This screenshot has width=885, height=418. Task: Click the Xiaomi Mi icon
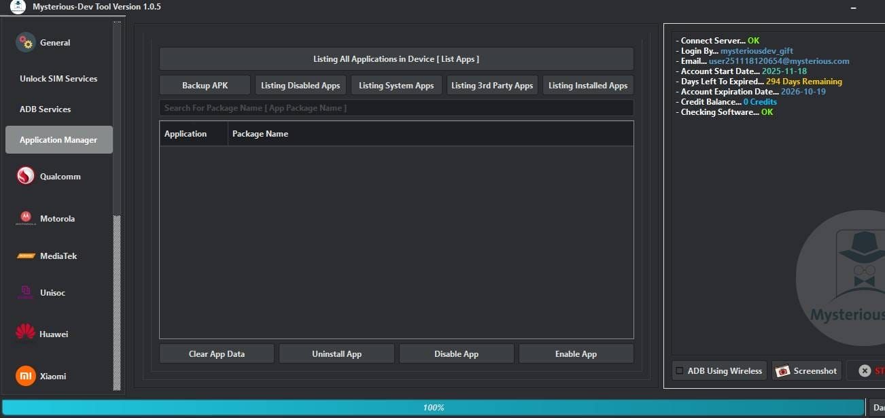tap(24, 376)
